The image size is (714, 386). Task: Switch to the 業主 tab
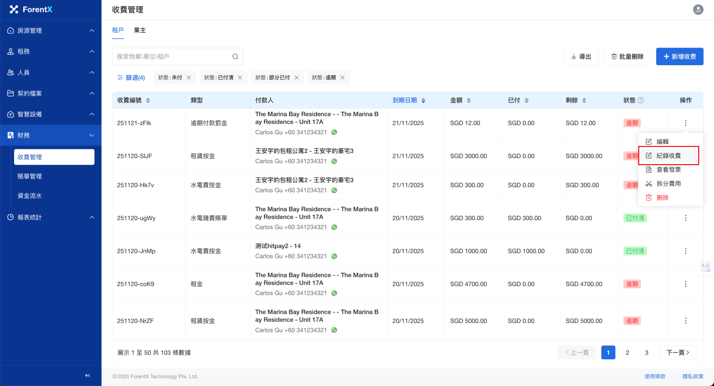(139, 30)
